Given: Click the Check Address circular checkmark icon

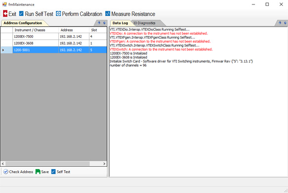Looking at the screenshot, I should point(6,172).
